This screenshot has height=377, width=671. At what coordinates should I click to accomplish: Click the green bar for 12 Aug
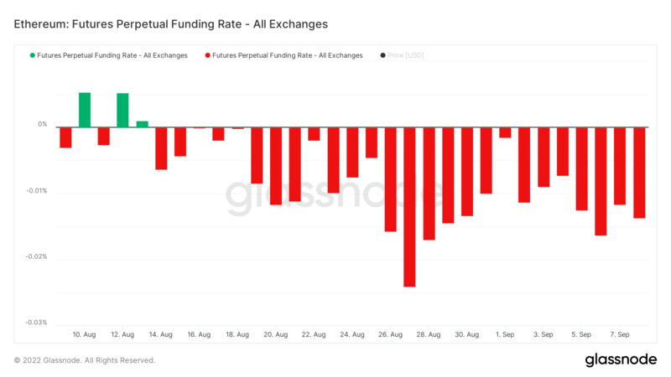pos(122,111)
